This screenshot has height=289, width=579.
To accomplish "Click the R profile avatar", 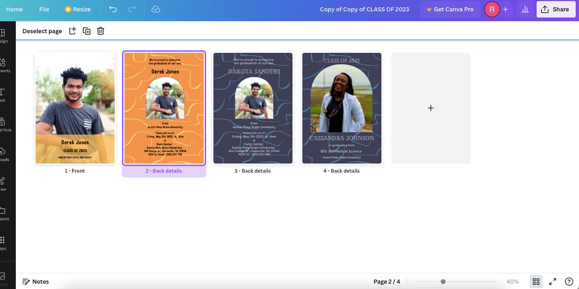I will (x=492, y=9).
